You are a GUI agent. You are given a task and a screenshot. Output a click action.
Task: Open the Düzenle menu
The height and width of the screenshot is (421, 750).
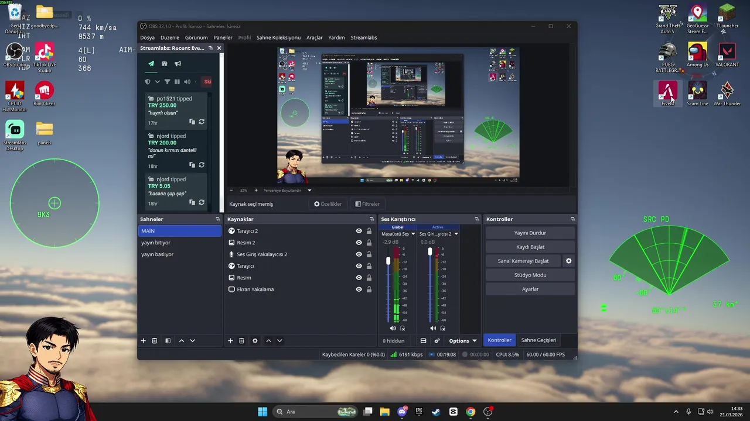(170, 37)
